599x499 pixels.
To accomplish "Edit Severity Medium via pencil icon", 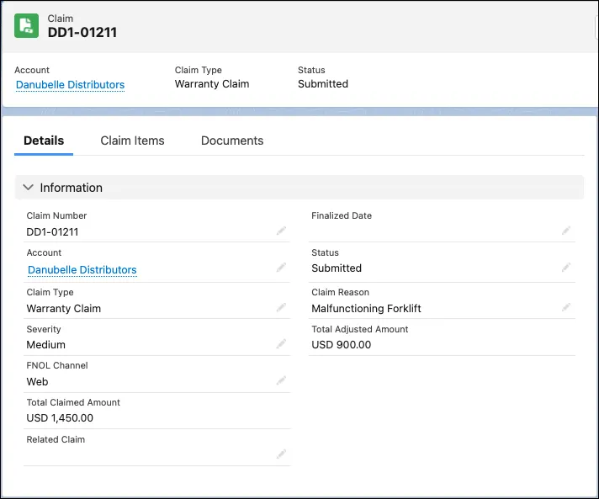I will pyautogui.click(x=281, y=344).
